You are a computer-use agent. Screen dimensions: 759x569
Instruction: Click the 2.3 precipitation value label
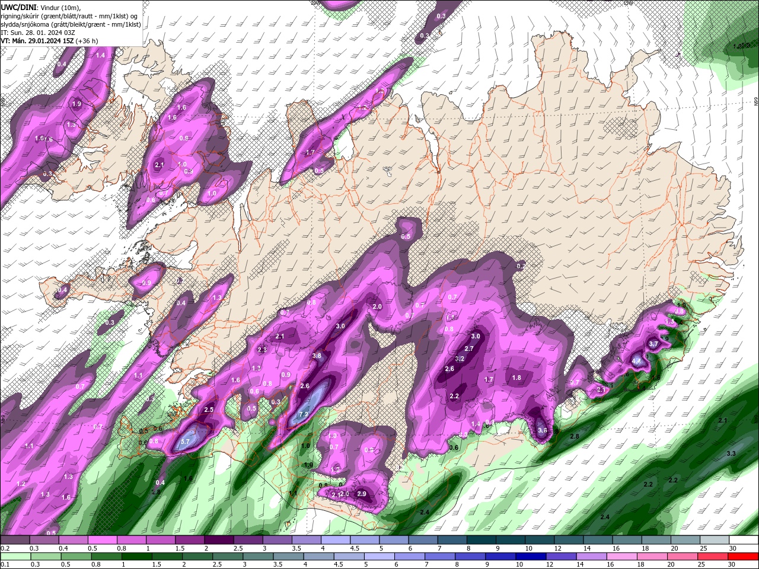(263, 350)
